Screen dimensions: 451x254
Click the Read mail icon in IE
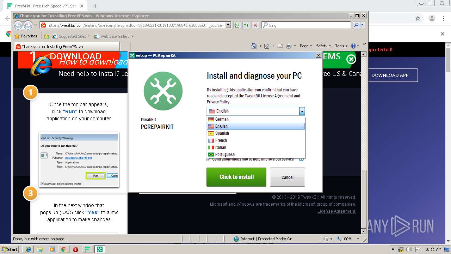pos(280,46)
